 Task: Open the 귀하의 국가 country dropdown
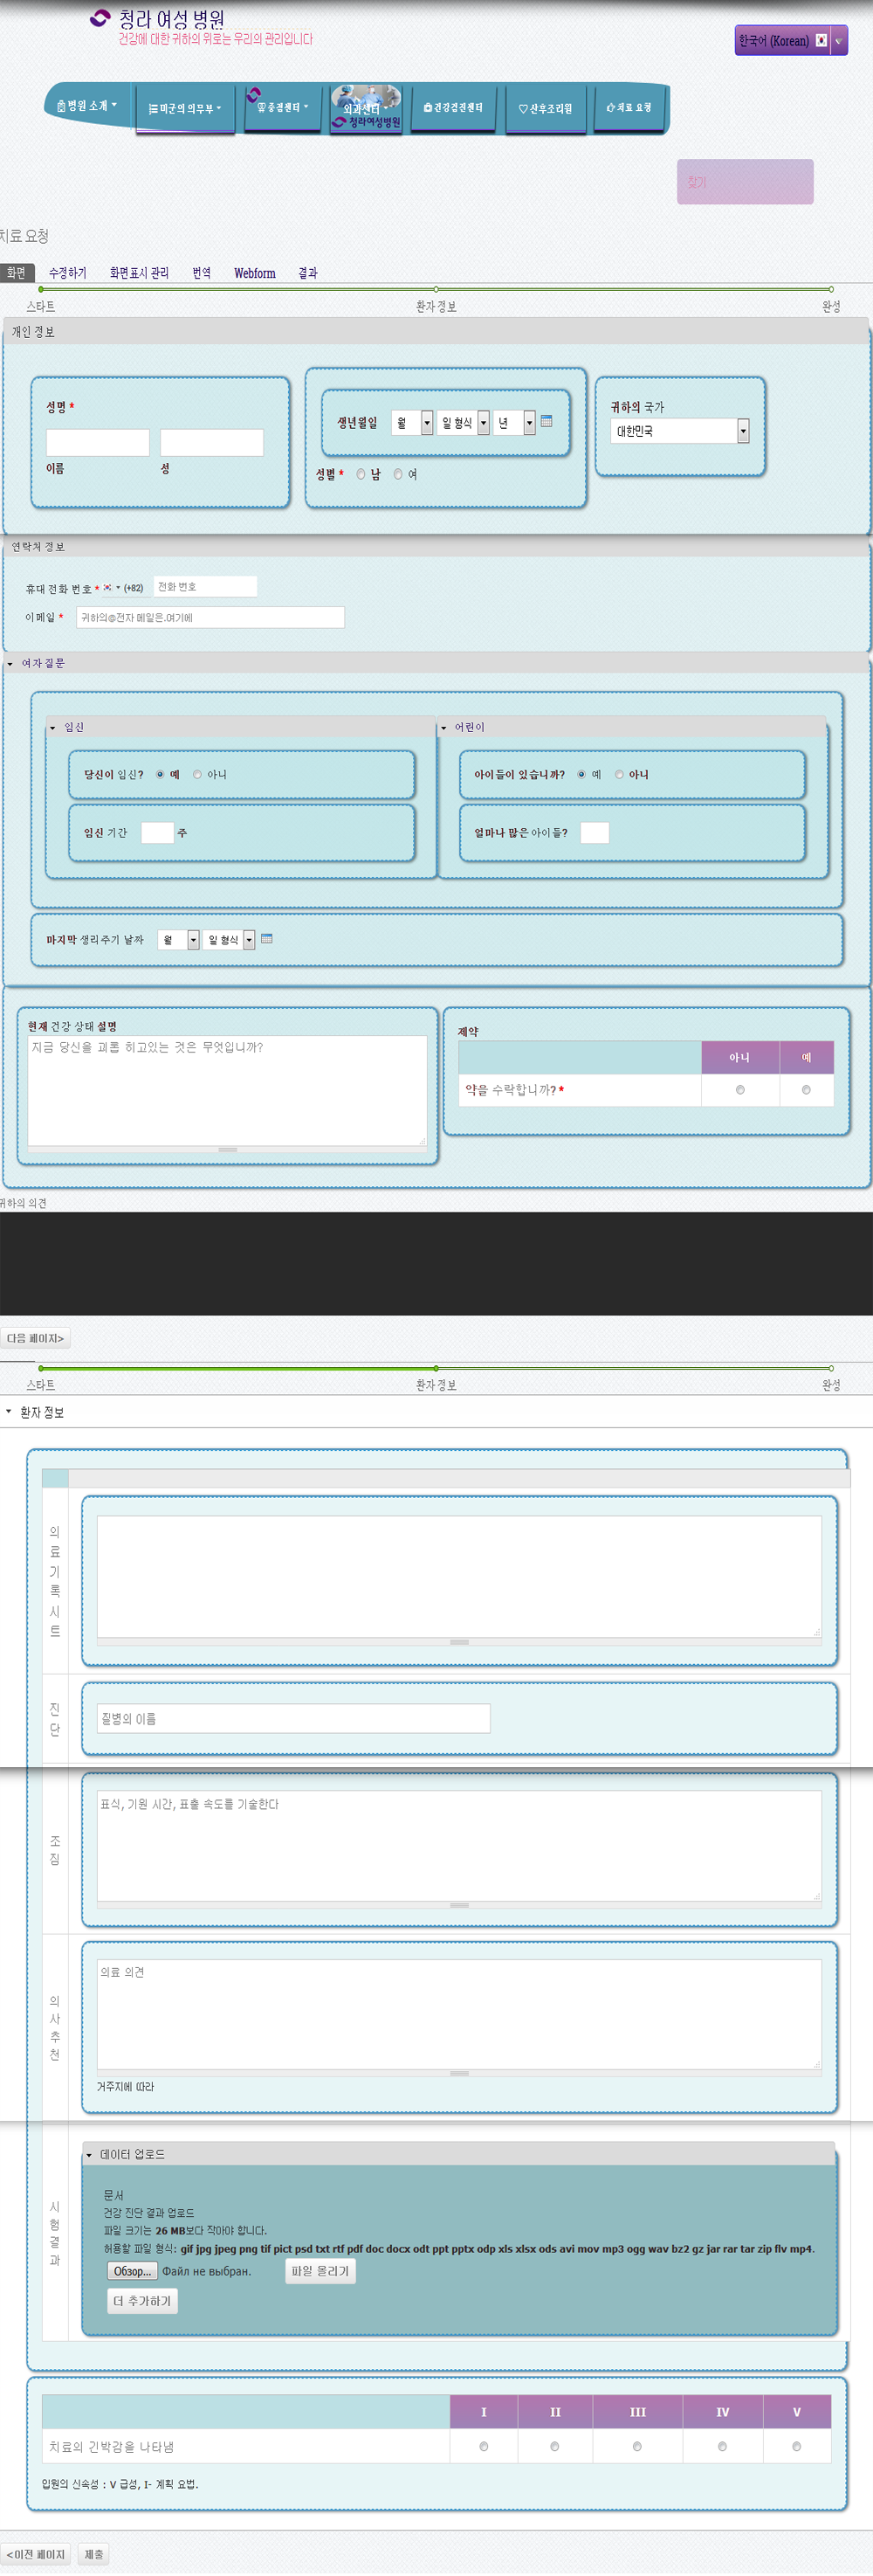tap(679, 430)
